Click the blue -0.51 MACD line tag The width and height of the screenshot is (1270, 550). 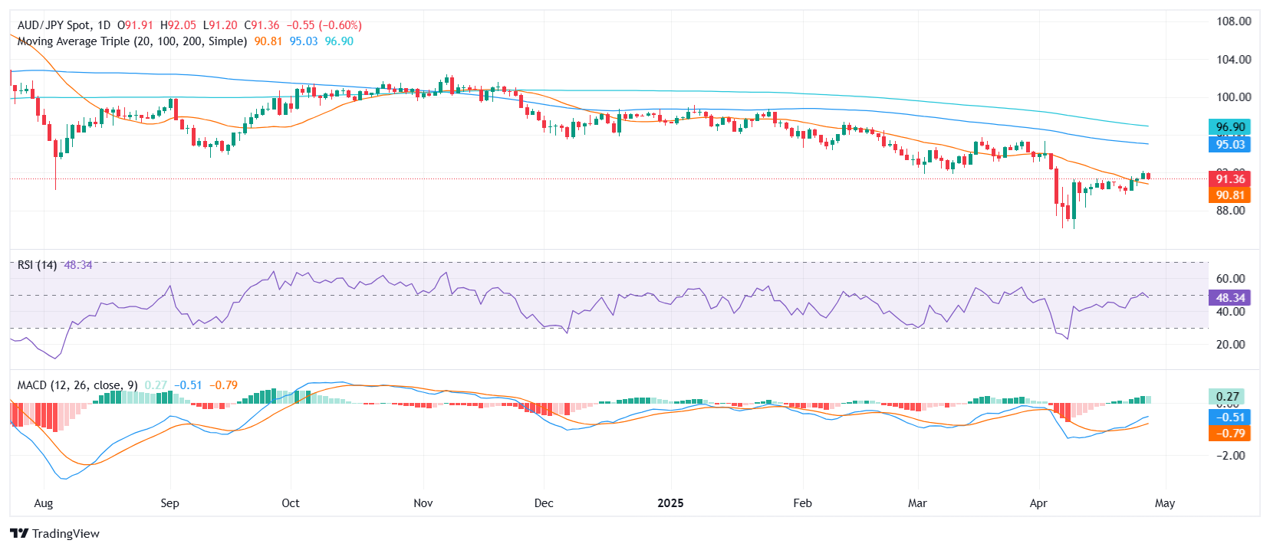point(1229,417)
